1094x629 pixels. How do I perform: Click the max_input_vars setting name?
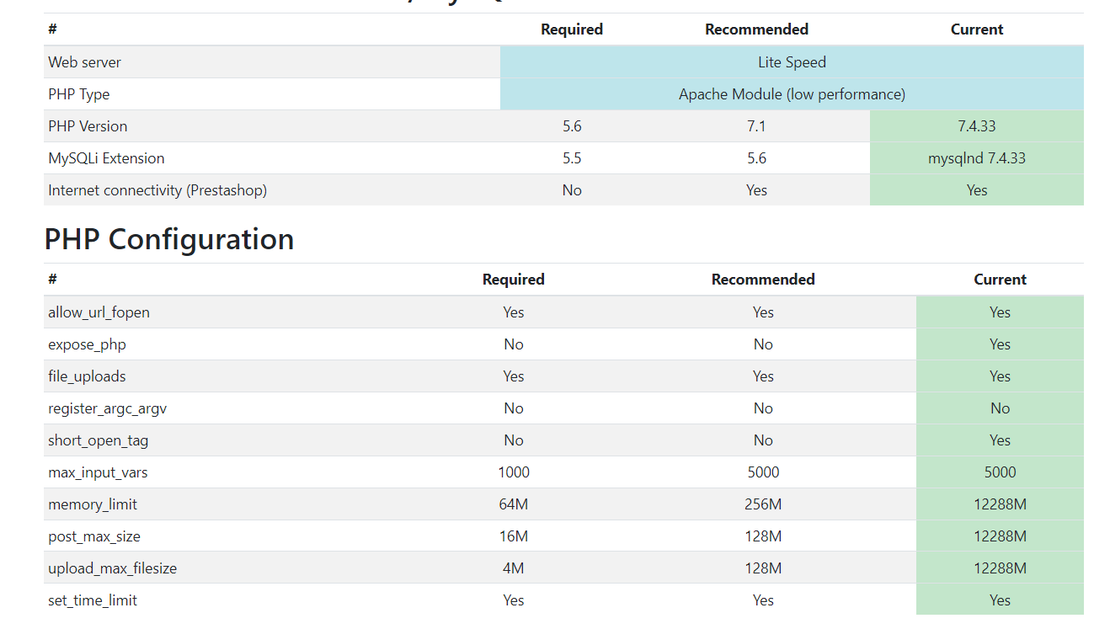pos(98,472)
